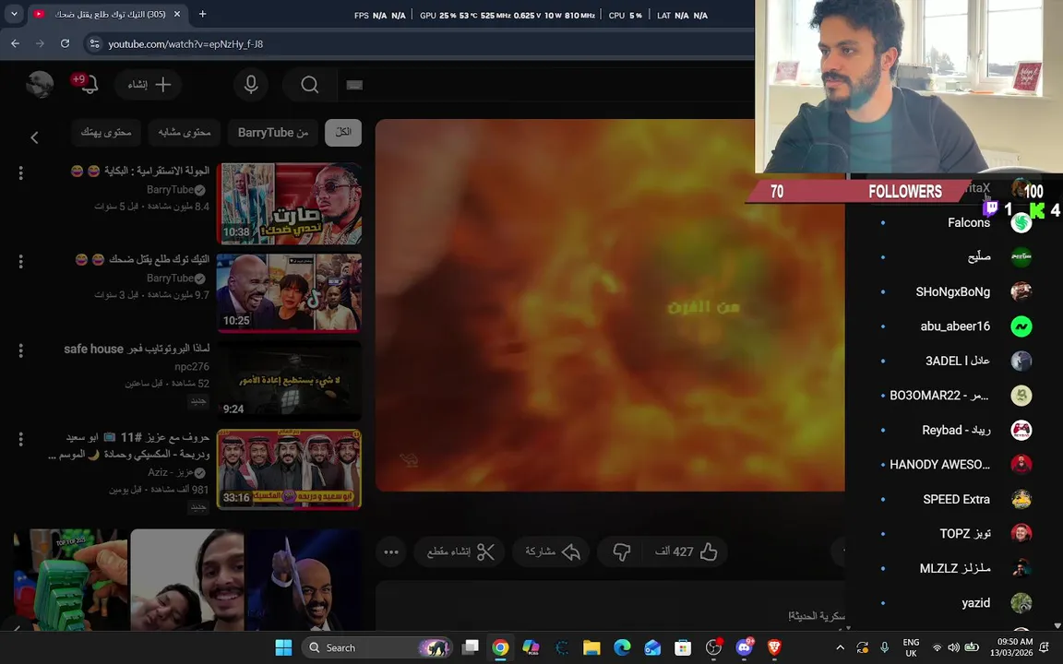Select SPEED Extra in the overlay list
Viewport: 1063px width, 664px height.
[956, 499]
